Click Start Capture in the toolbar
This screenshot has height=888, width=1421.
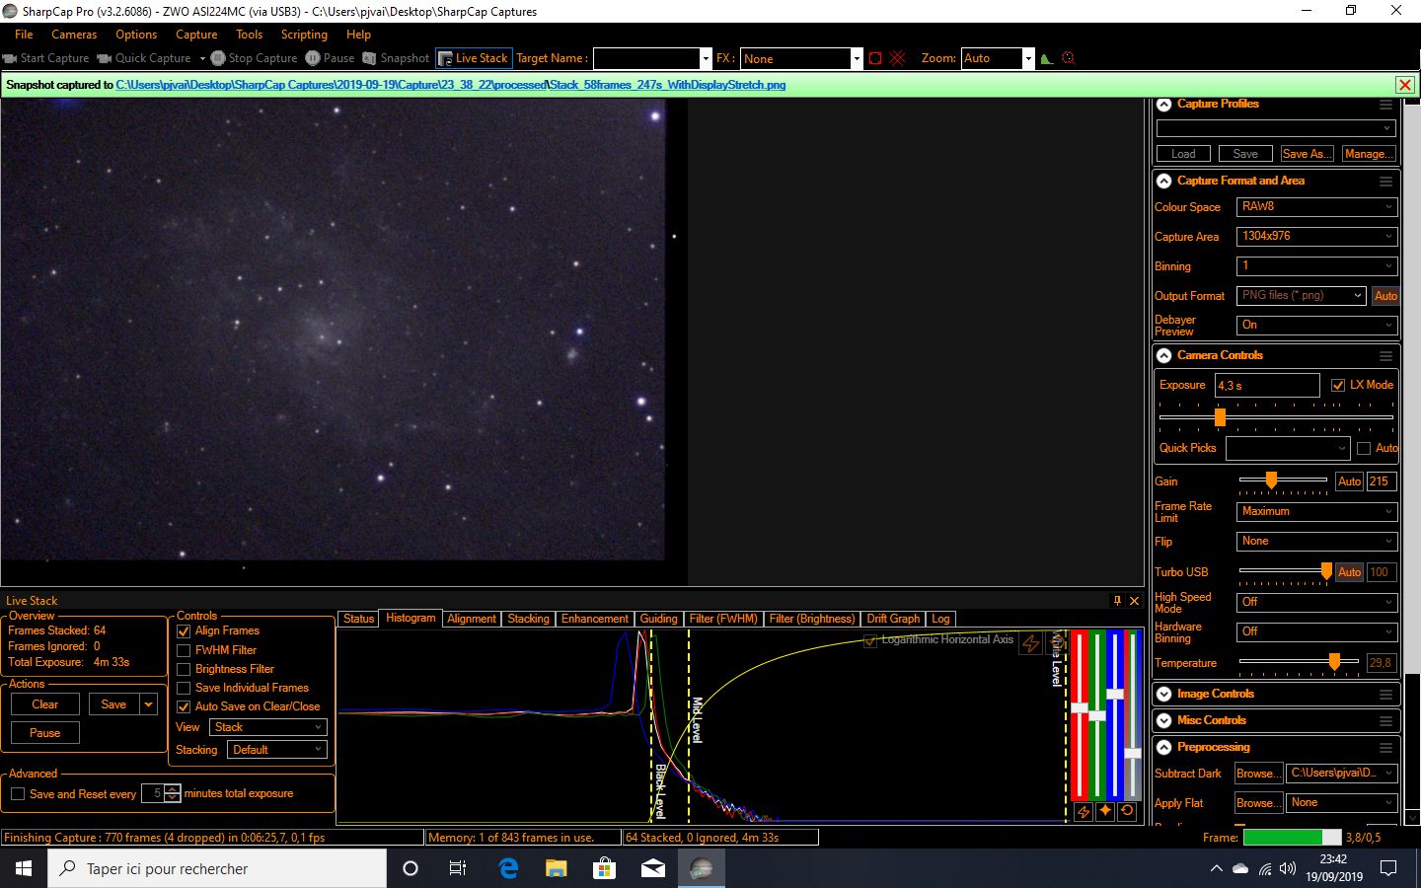tap(46, 58)
